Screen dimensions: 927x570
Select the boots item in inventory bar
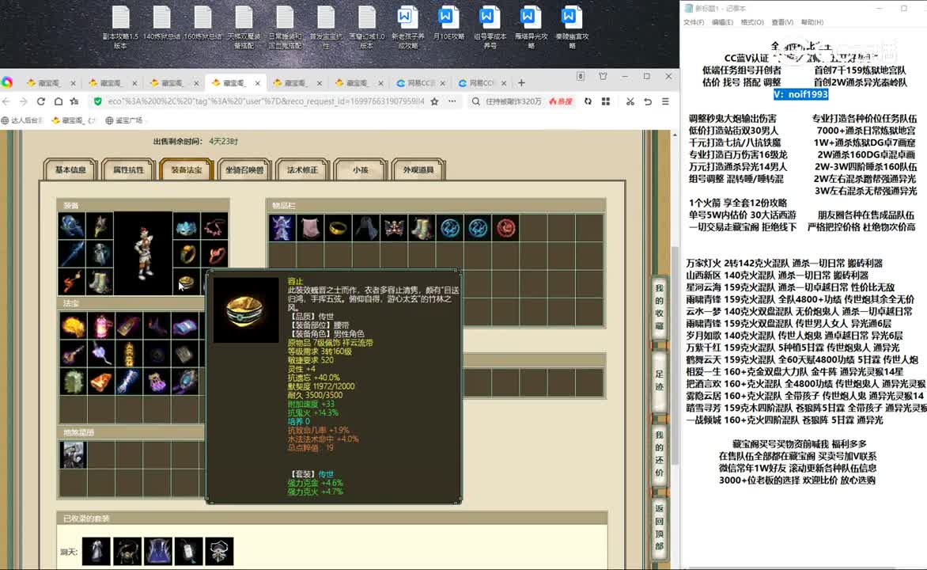point(422,228)
